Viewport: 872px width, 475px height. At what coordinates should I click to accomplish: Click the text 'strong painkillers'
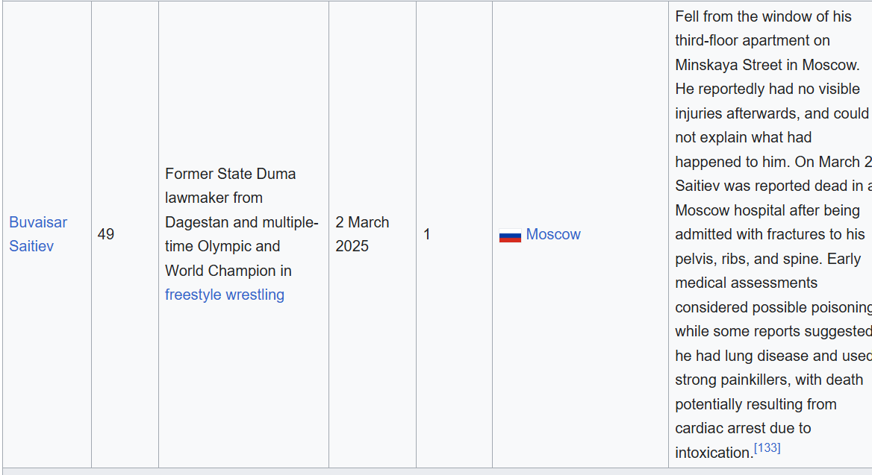pyautogui.click(x=732, y=380)
